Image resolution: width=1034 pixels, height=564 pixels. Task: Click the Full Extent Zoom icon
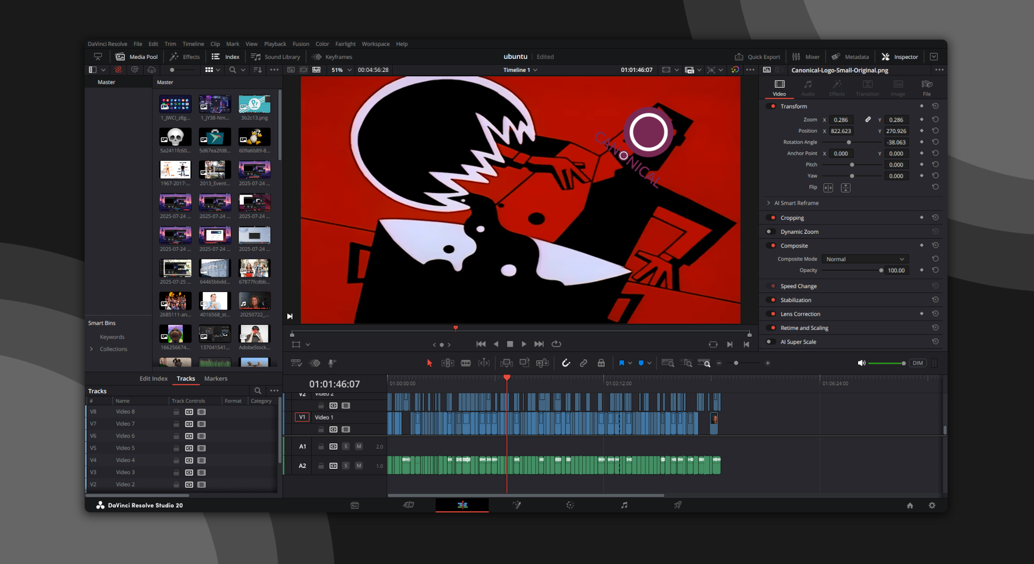pos(667,363)
